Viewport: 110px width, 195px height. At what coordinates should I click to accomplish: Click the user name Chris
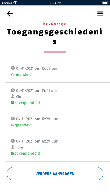20,97
